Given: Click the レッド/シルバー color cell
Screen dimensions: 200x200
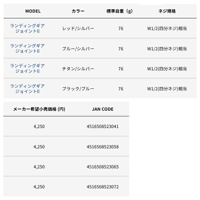Looking at the screenshot, I should (78, 29).
